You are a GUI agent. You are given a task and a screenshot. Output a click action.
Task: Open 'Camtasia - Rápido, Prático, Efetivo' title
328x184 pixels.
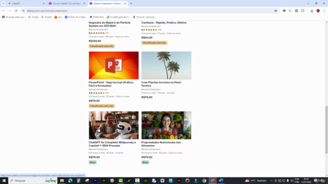(x=164, y=22)
